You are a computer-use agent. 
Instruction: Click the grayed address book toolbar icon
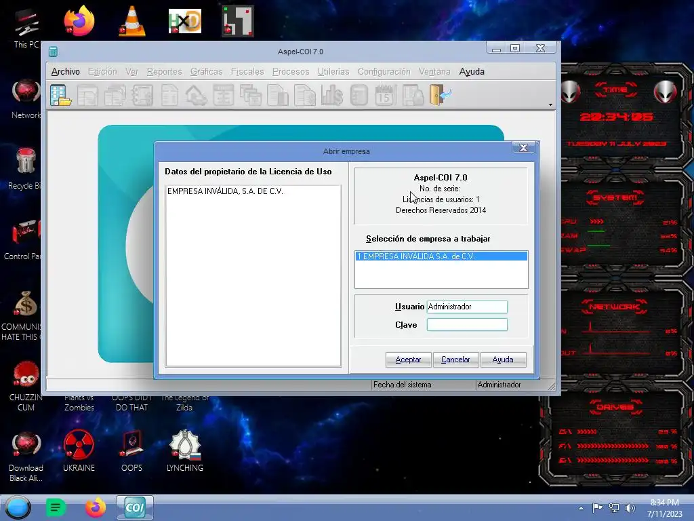pos(142,95)
